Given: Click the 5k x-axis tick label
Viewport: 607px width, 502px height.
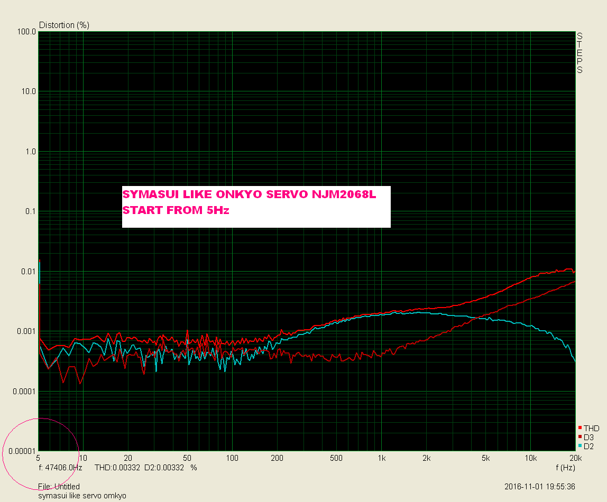Looking at the screenshot, I should click(486, 458).
